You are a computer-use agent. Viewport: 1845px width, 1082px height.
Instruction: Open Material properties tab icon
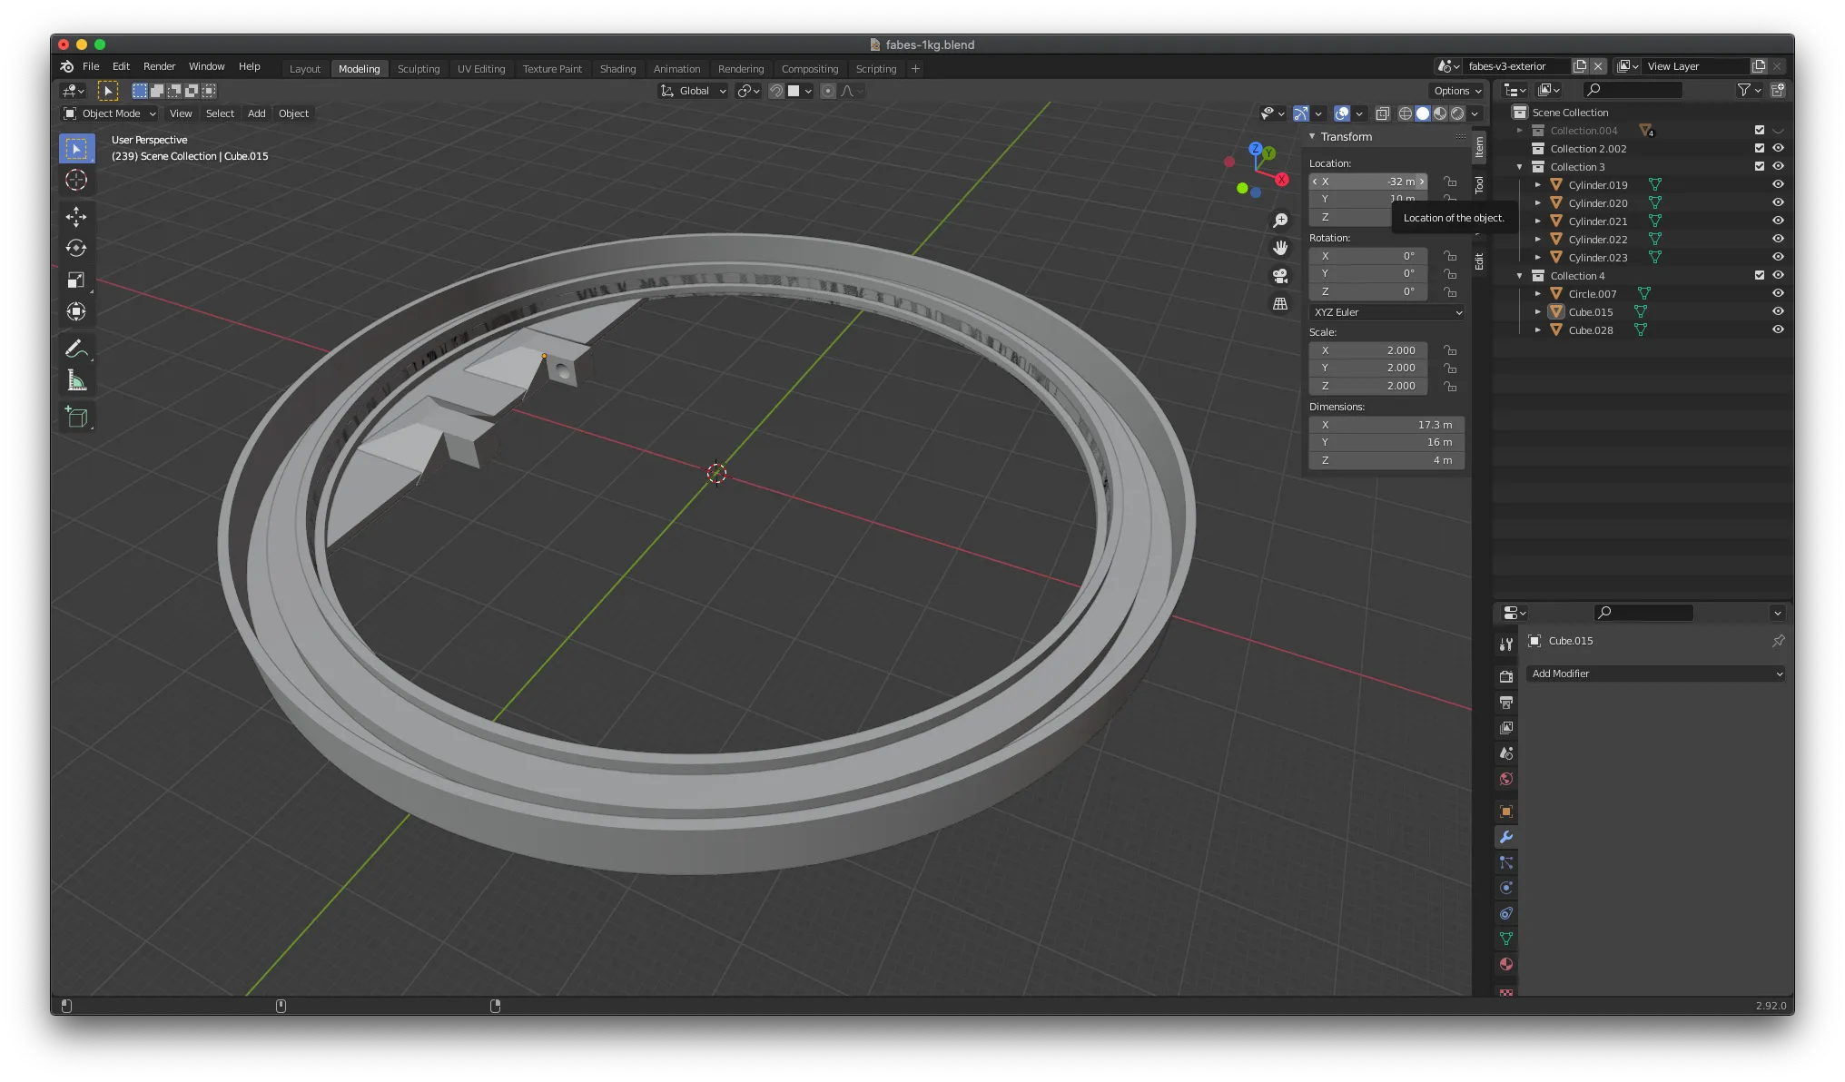click(x=1506, y=964)
